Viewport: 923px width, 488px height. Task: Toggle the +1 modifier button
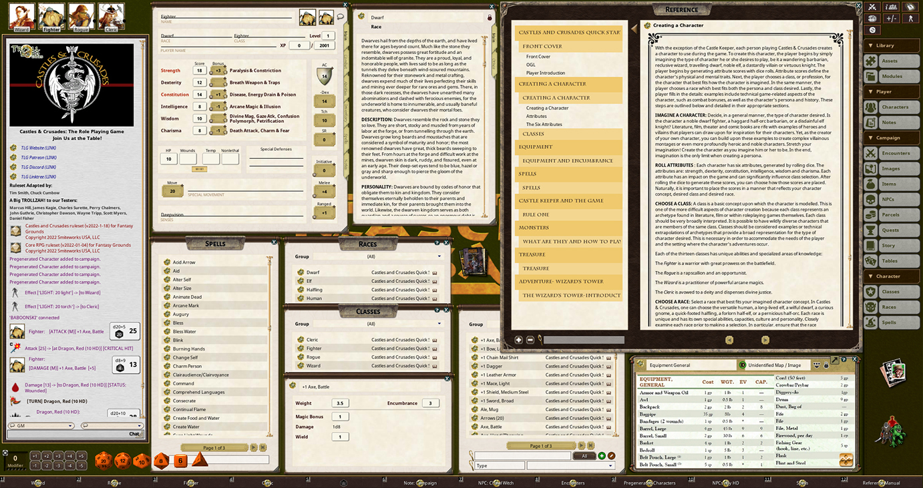[x=35, y=456]
